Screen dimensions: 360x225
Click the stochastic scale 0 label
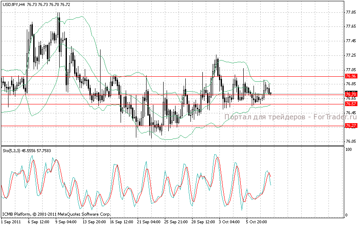346,215
